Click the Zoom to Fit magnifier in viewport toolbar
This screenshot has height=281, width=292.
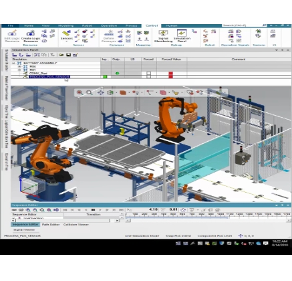90,92
